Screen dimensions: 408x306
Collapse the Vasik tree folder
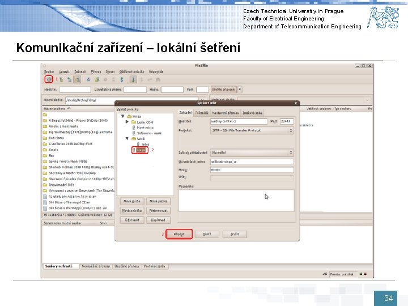pyautogui.click(x=127, y=139)
